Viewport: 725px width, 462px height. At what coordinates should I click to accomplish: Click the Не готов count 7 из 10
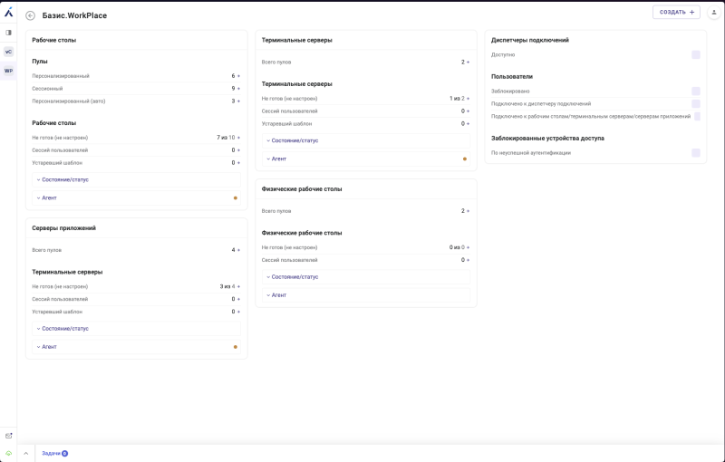pyautogui.click(x=226, y=138)
